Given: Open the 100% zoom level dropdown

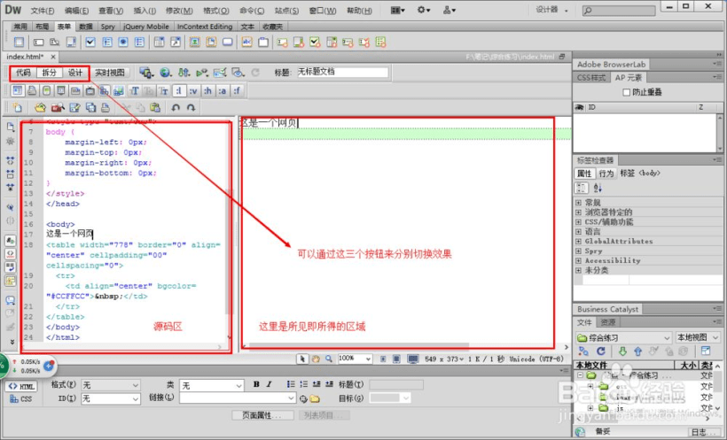Looking at the screenshot, I should [355, 359].
